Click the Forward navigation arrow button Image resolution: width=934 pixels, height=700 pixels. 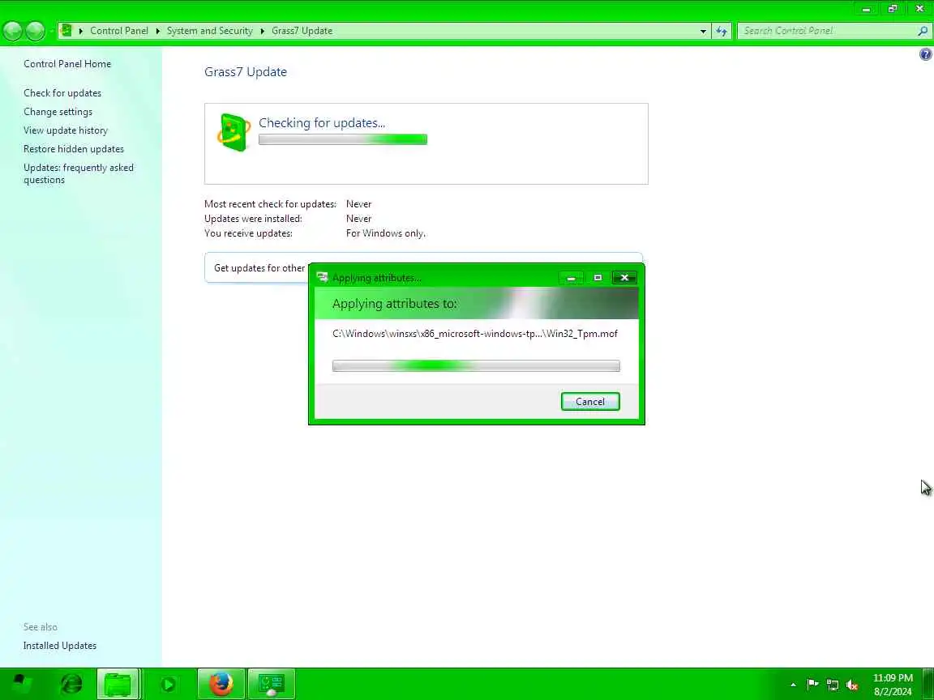(x=35, y=31)
